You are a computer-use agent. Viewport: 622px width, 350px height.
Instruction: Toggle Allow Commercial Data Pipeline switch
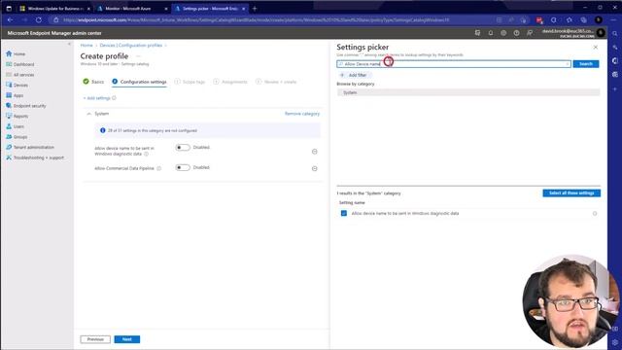point(183,168)
